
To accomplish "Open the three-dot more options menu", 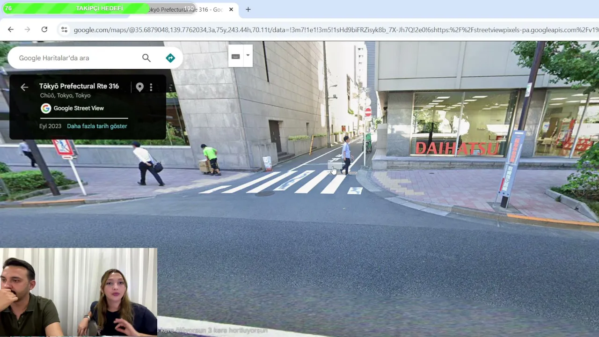I will pos(151,87).
